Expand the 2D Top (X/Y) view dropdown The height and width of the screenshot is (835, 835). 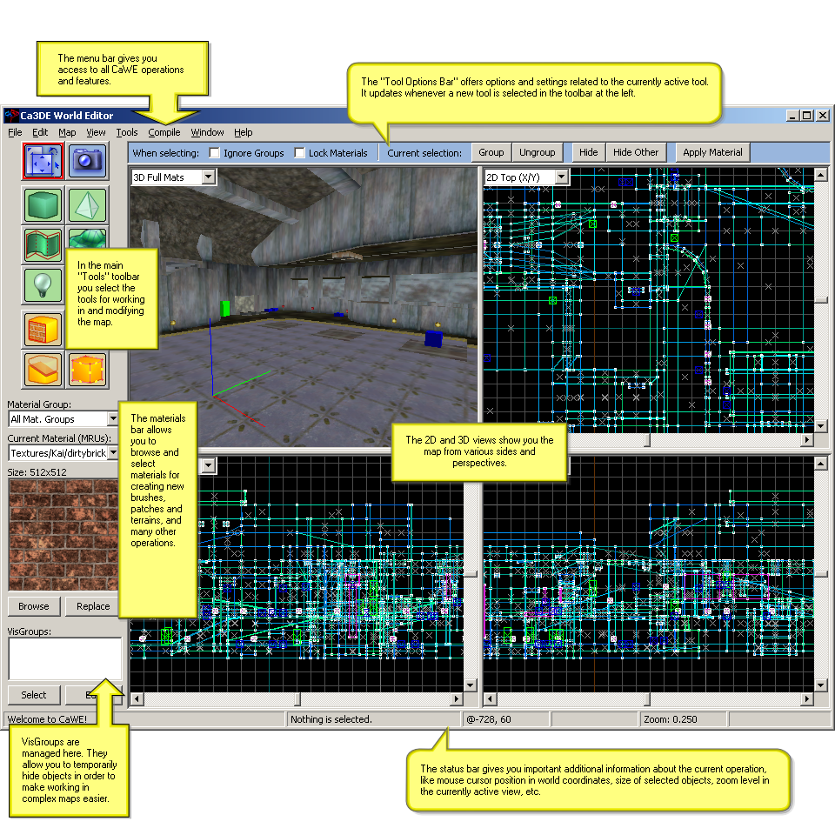(x=561, y=177)
